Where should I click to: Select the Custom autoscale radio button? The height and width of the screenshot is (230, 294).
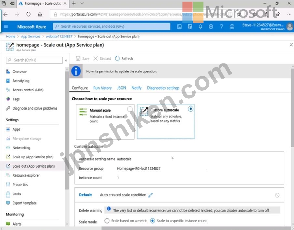click(190, 109)
